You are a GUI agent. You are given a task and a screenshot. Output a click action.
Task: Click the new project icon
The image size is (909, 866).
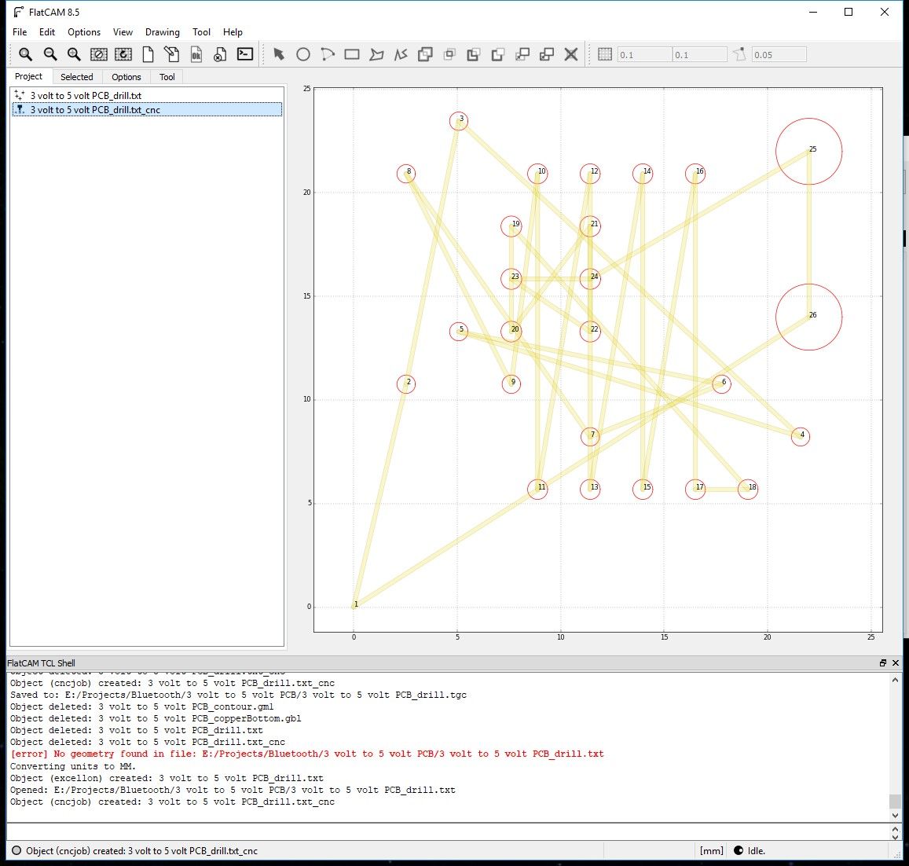click(148, 54)
